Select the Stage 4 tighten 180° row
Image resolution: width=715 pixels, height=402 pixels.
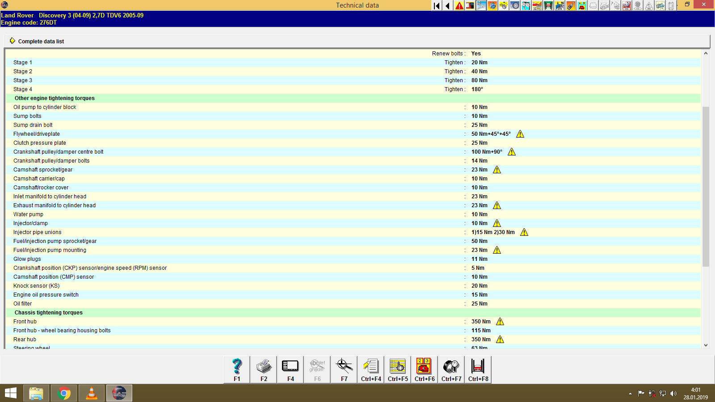point(353,89)
